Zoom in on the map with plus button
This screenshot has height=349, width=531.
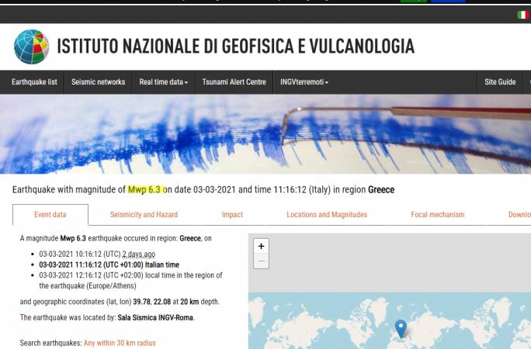pos(261,246)
